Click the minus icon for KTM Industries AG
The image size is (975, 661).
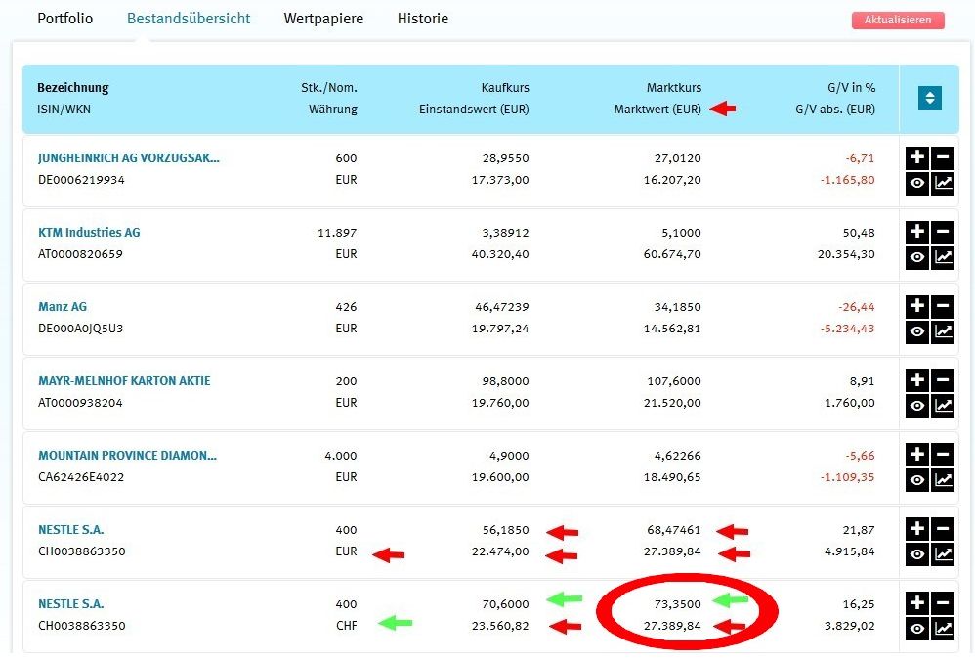943,232
